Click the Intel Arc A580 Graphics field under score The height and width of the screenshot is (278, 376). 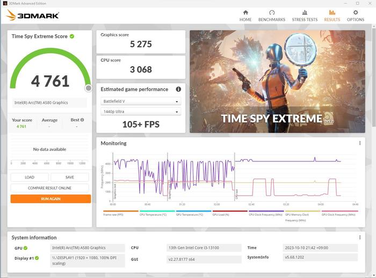[49, 103]
